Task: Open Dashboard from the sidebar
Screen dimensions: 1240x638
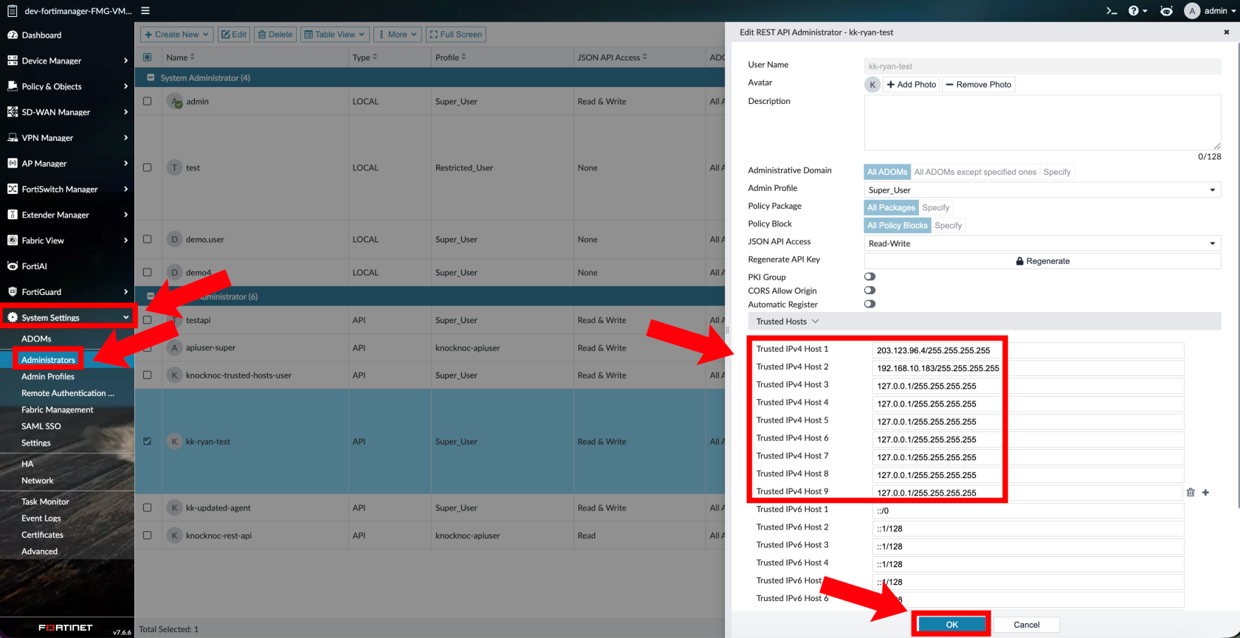Action: pos(41,35)
